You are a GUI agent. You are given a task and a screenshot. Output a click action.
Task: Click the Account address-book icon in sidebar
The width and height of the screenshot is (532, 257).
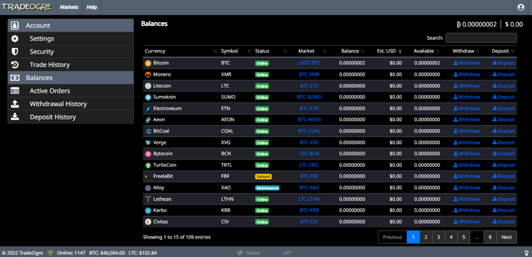[x=14, y=25]
